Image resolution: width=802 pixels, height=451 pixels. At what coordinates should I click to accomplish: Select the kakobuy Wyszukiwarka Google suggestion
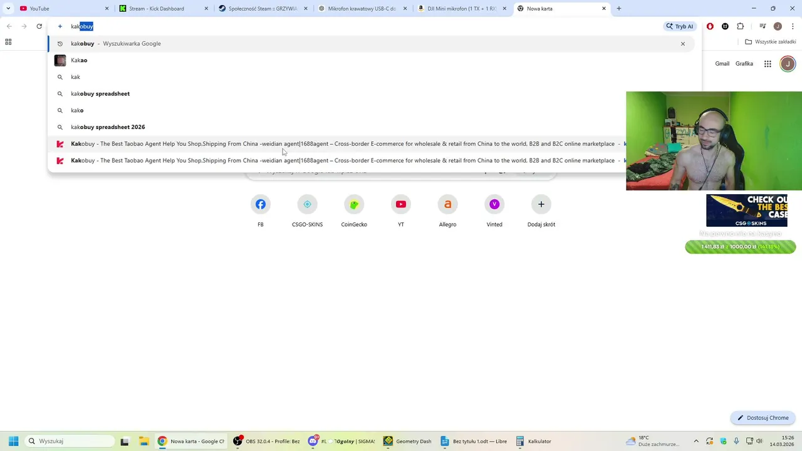[370, 44]
